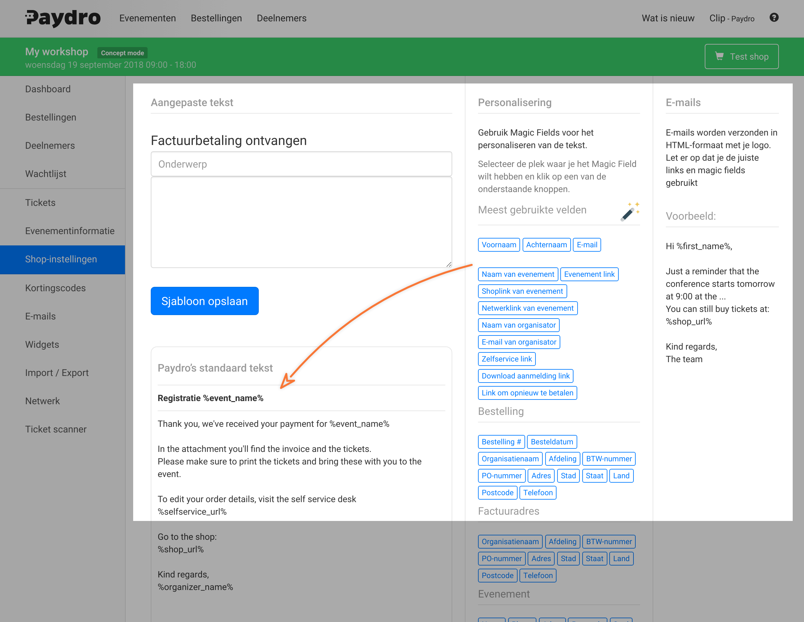Open Wat is nieuw link

pyautogui.click(x=668, y=18)
